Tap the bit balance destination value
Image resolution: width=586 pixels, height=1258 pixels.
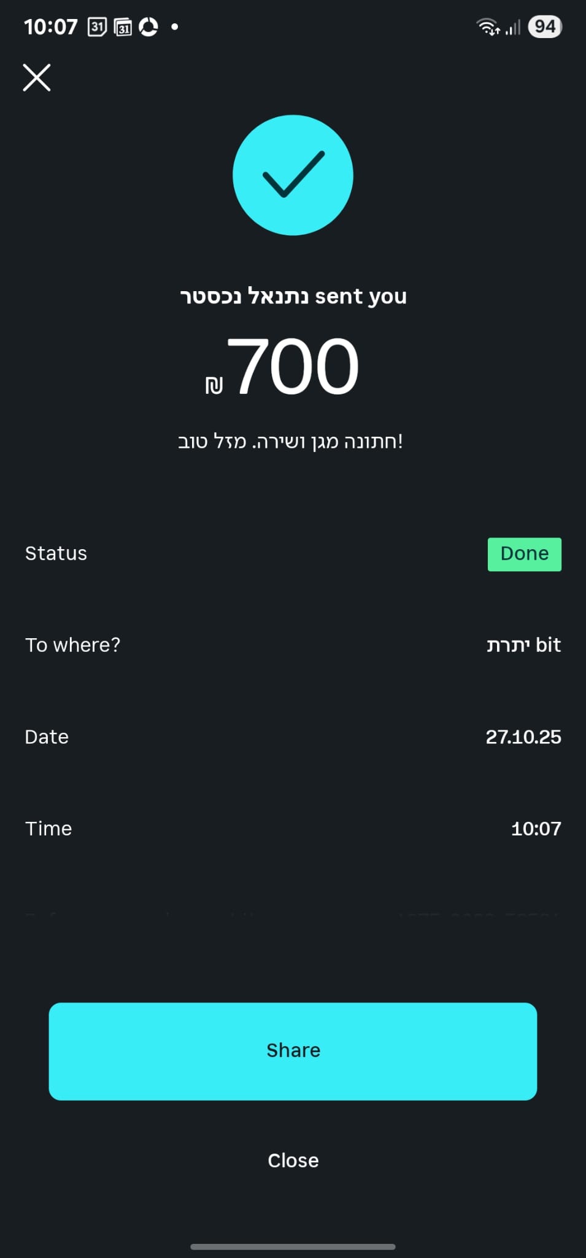pyautogui.click(x=523, y=645)
